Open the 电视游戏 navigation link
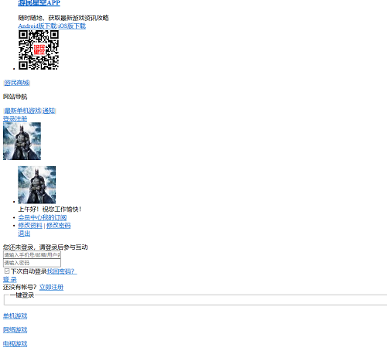Screen dimensions: 387x351 click(x=15, y=344)
